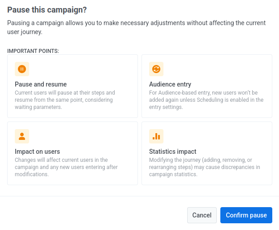Select the Impact on users heading
The height and width of the screenshot is (230, 279).
click(x=37, y=152)
